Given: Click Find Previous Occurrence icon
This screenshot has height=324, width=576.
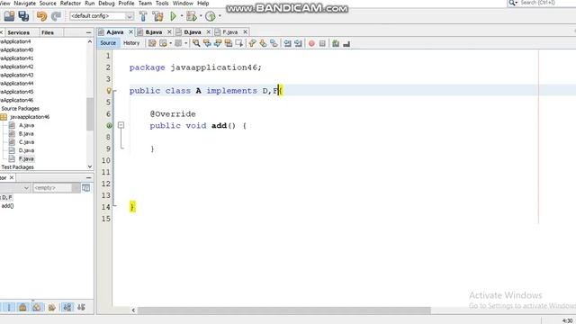Looking at the screenshot, I should point(207,43).
